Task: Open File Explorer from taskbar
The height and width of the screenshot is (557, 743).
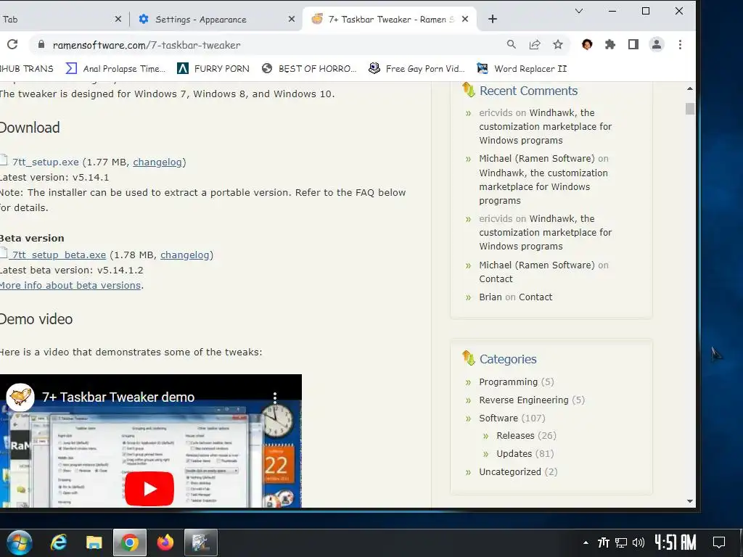Action: (x=94, y=542)
